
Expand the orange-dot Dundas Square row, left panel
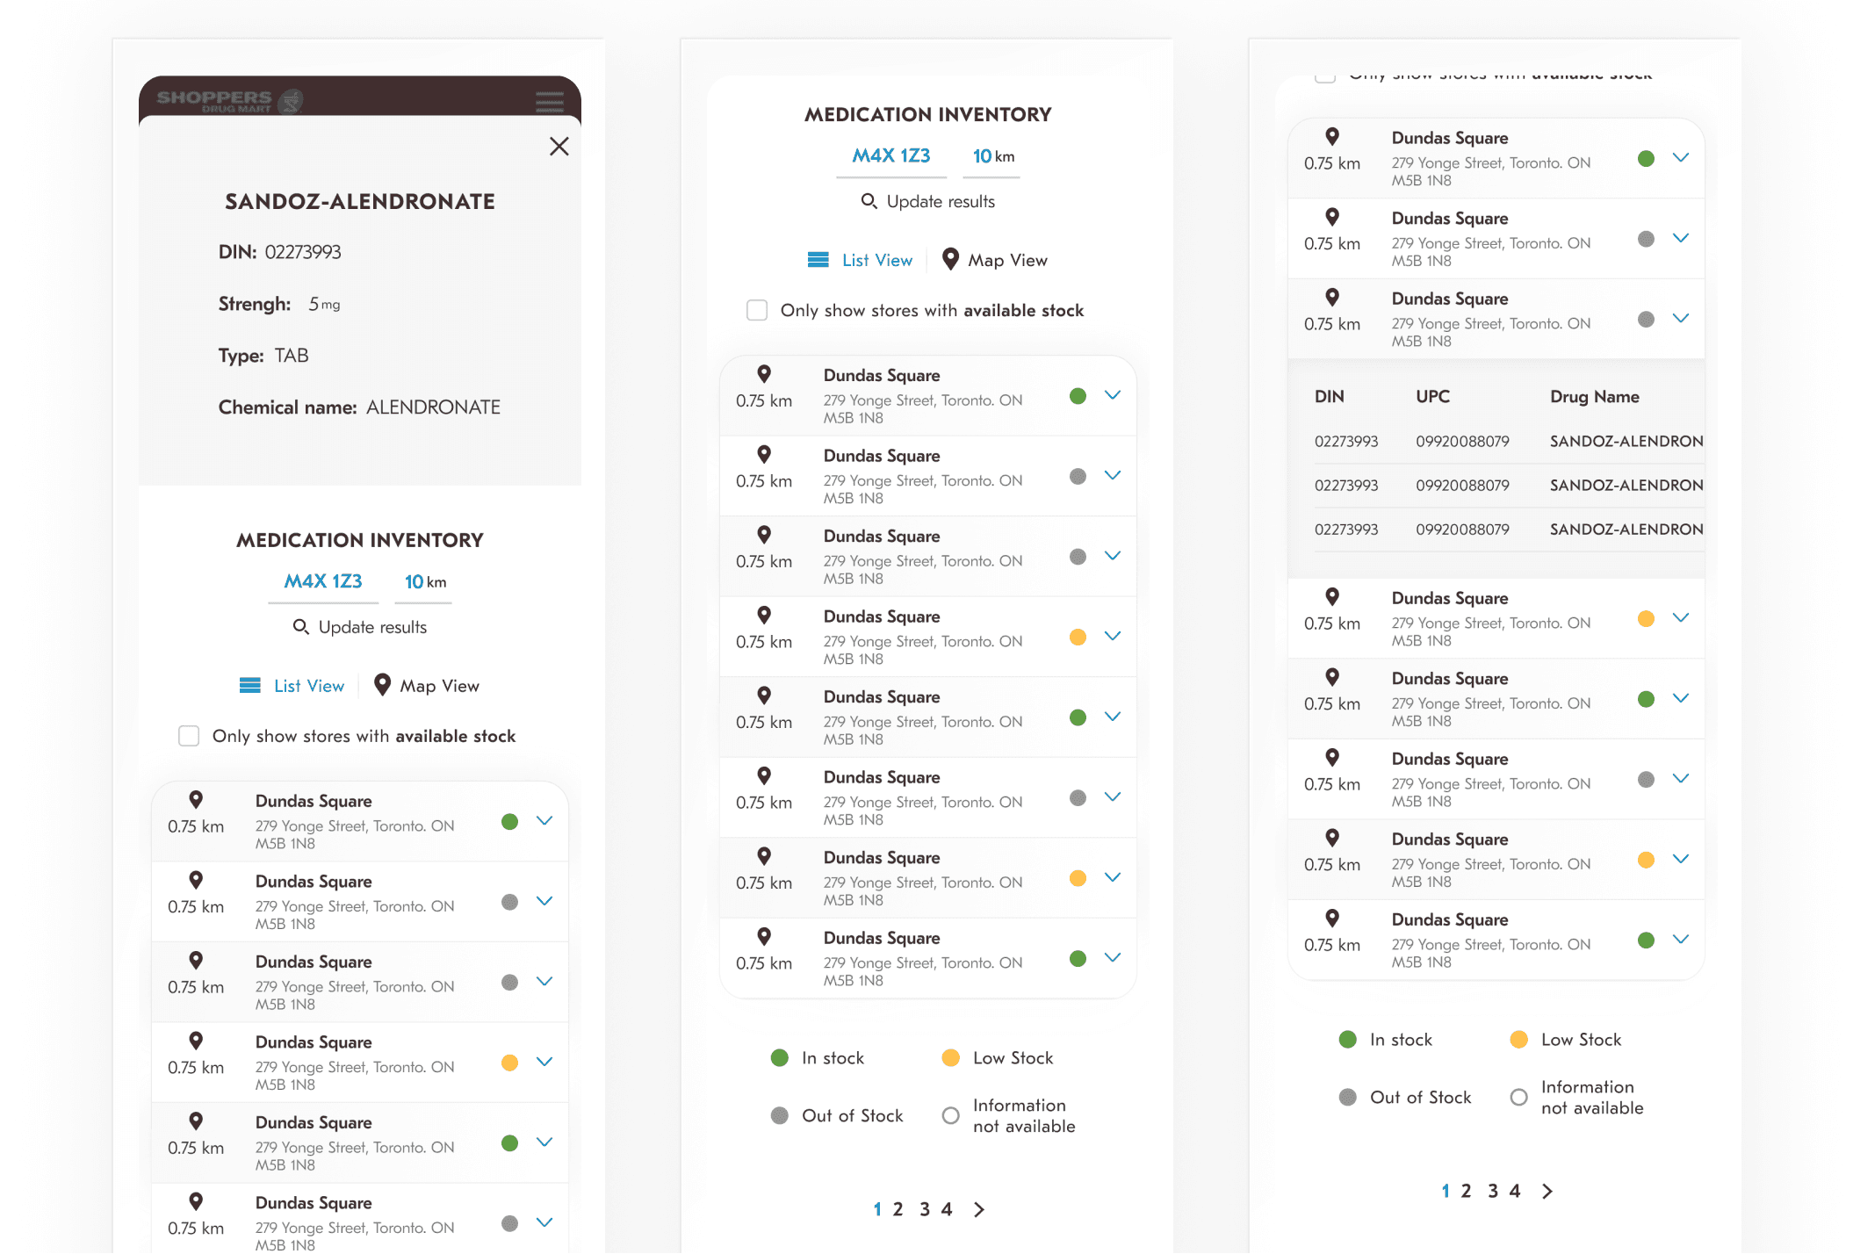click(x=544, y=1062)
